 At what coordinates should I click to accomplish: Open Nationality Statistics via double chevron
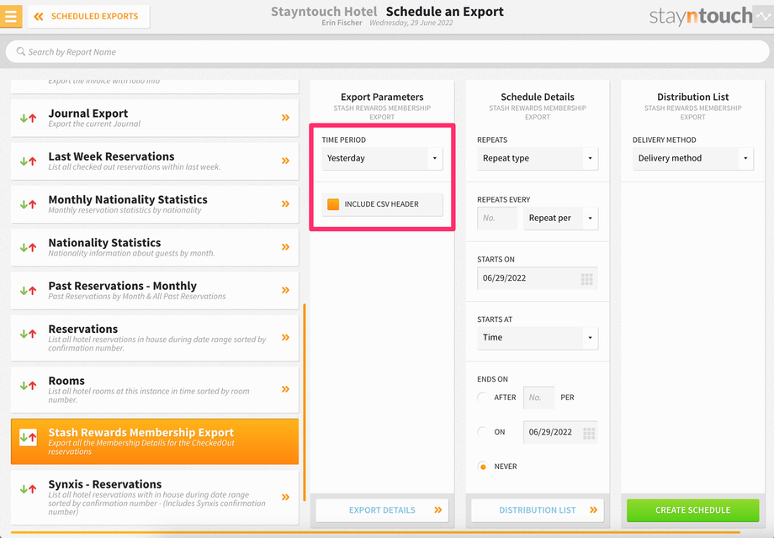(x=285, y=246)
